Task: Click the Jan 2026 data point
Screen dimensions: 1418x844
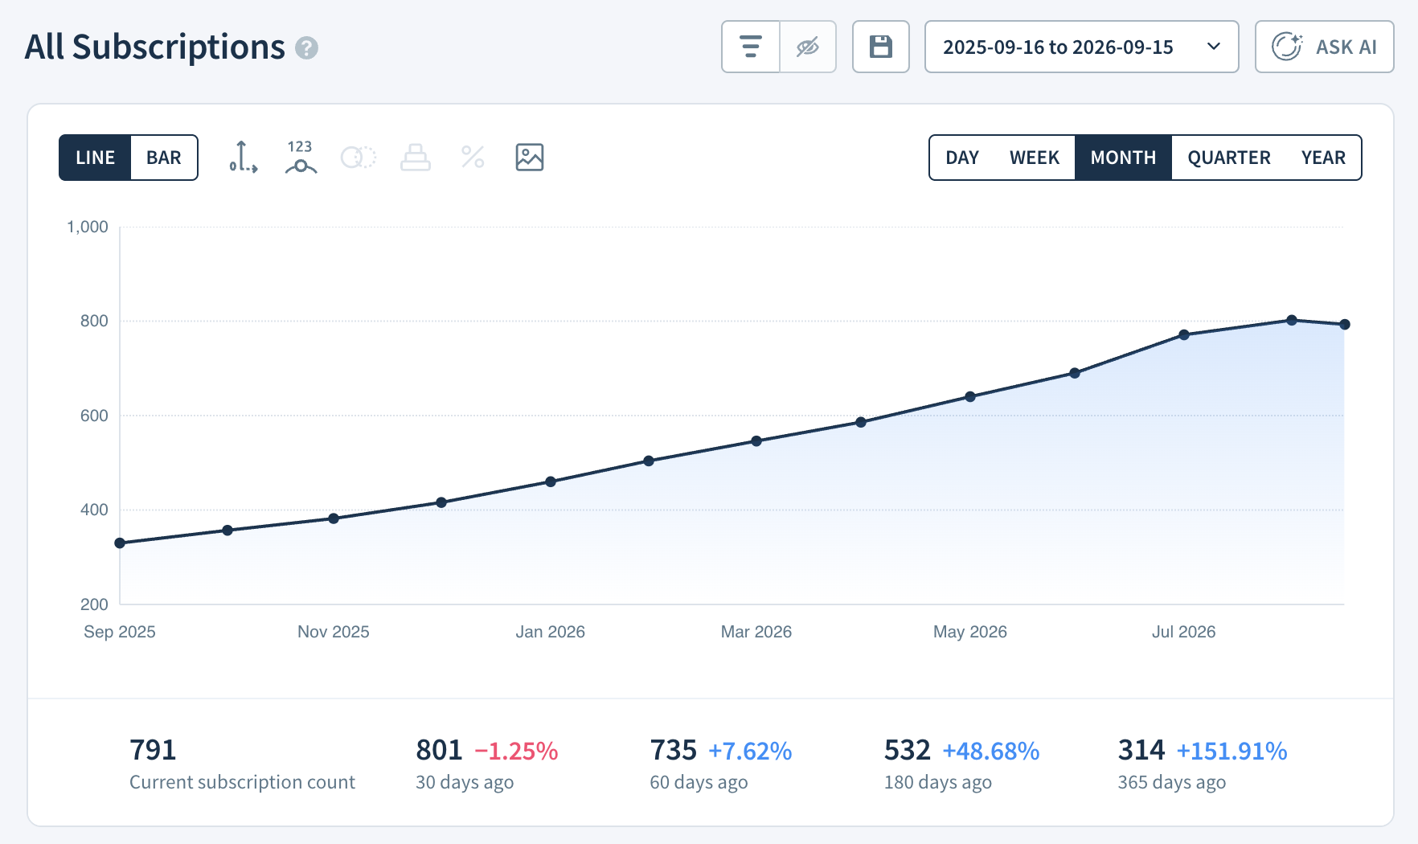Action: point(551,482)
